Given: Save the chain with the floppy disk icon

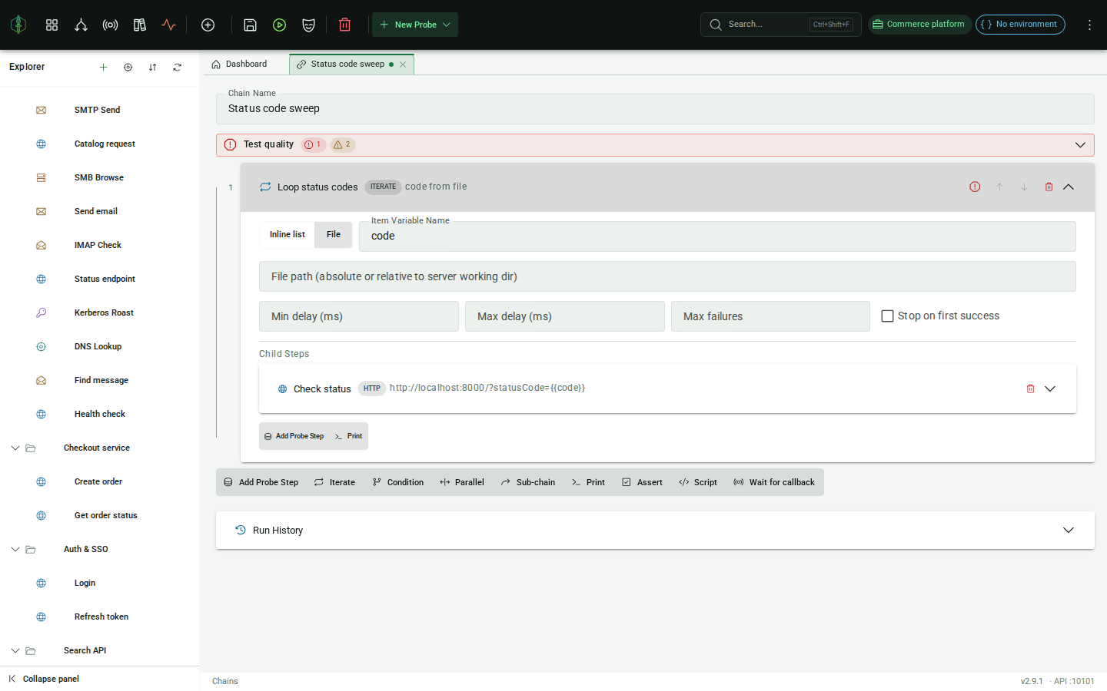Looking at the screenshot, I should [x=250, y=25].
